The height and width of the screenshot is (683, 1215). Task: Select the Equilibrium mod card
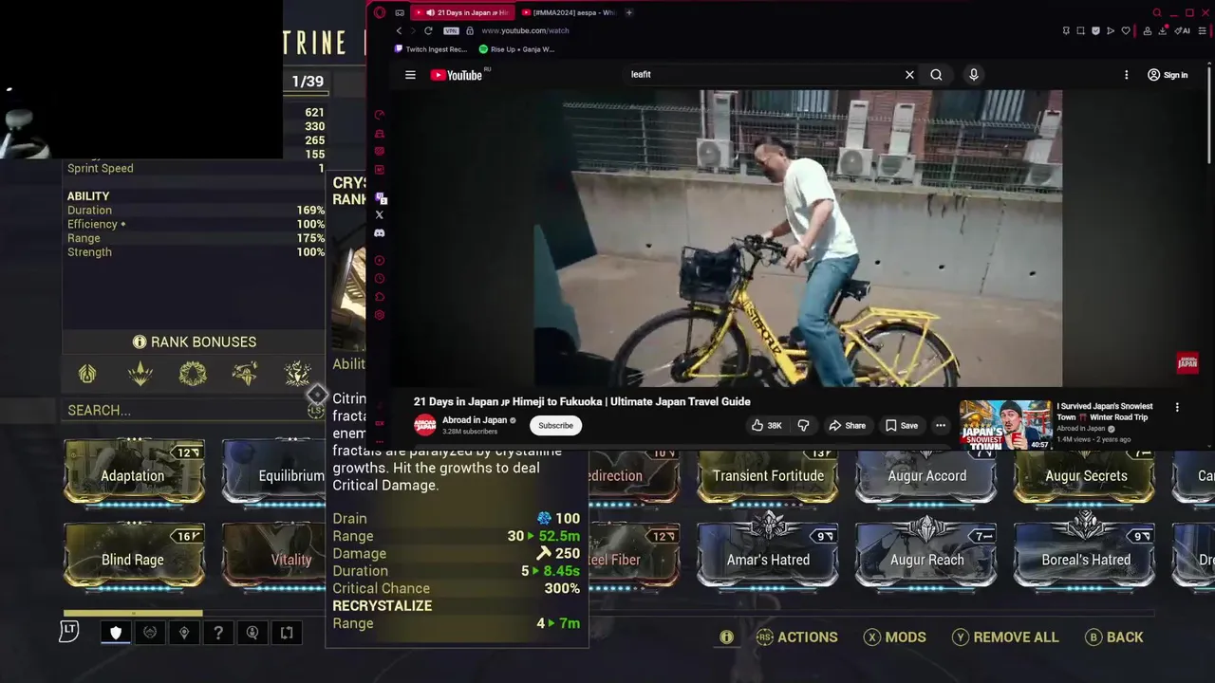point(274,471)
